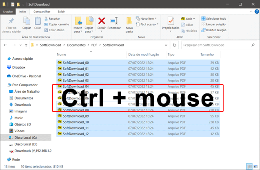The width and height of the screenshot is (260, 170).
Task: Sort files by the Tamanho column header
Action: [207, 54]
